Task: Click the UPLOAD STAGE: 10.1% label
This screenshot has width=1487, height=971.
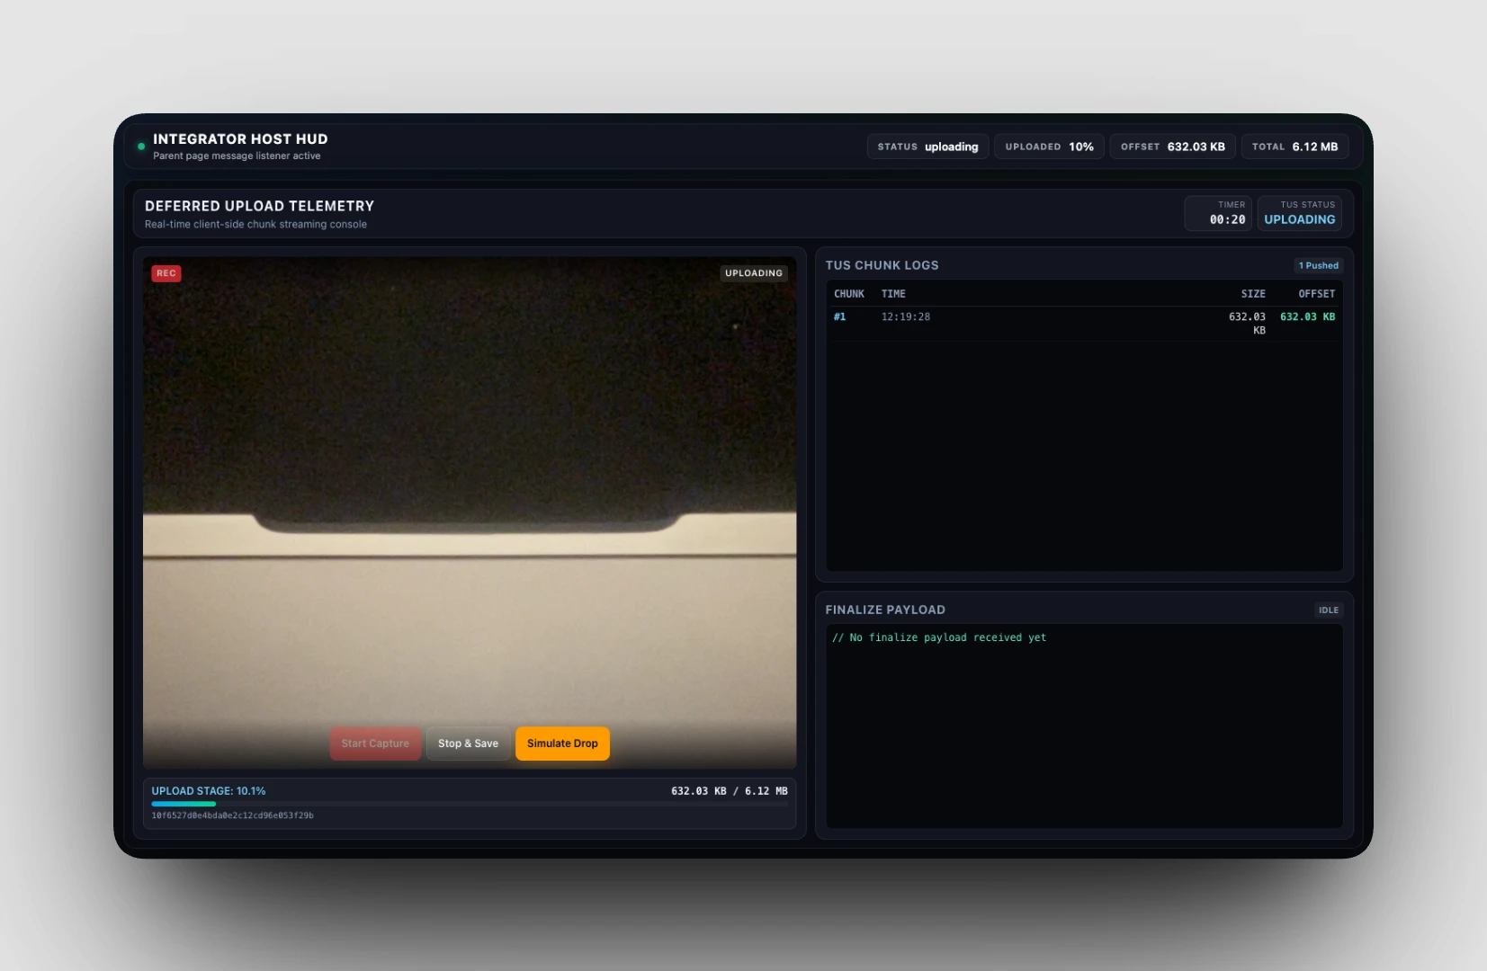Action: [x=209, y=791]
